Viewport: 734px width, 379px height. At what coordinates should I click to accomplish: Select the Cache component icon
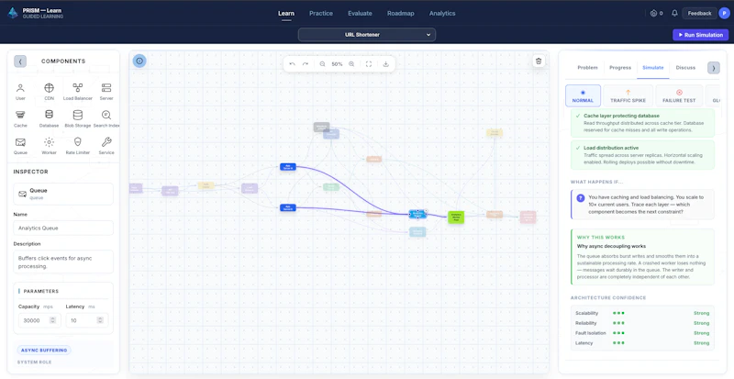[x=20, y=118]
